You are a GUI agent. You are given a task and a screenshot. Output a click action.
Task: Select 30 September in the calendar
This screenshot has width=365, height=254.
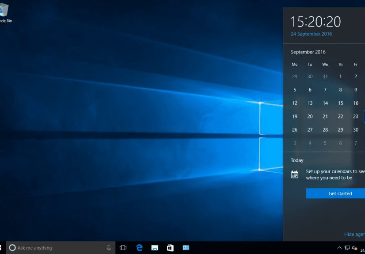click(356, 130)
